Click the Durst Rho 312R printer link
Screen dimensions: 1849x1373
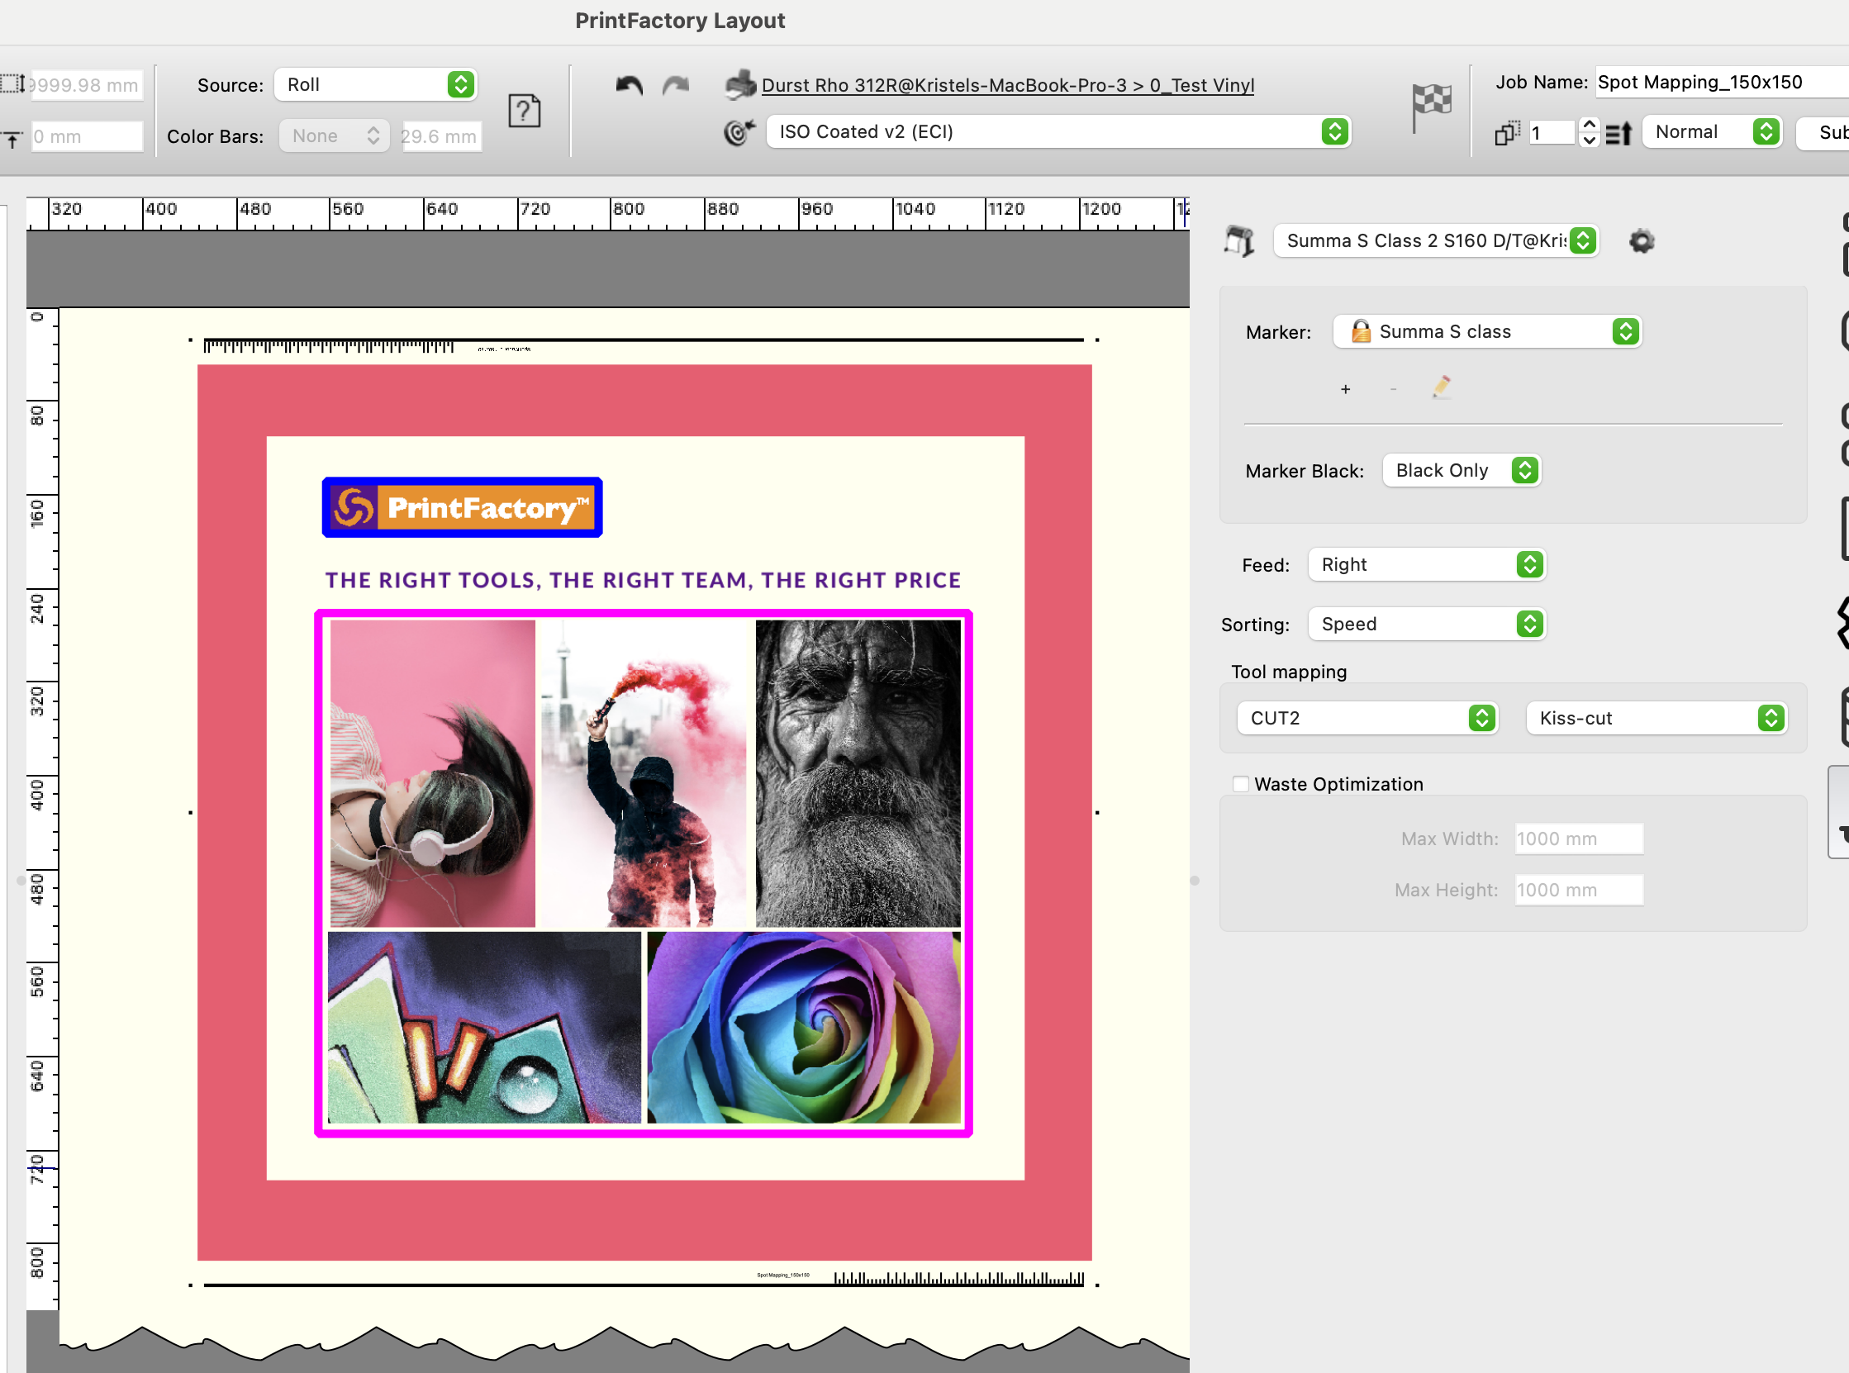pos(1007,85)
